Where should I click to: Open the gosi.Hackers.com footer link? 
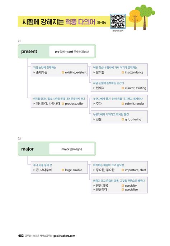64,236
